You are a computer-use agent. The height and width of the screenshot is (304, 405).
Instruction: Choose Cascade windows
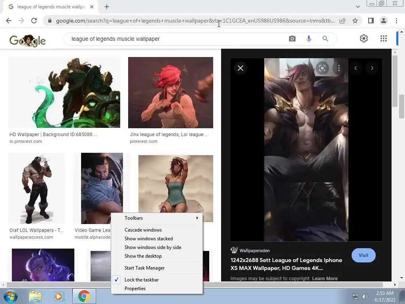pyautogui.click(x=157, y=230)
